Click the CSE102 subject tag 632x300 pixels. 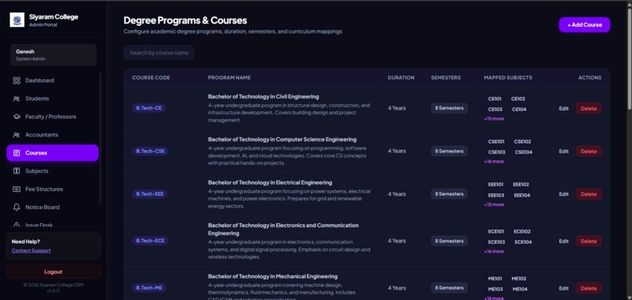pyautogui.click(x=522, y=142)
